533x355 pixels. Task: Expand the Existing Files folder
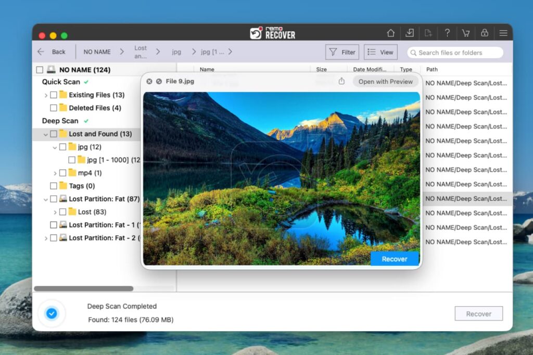pos(46,95)
